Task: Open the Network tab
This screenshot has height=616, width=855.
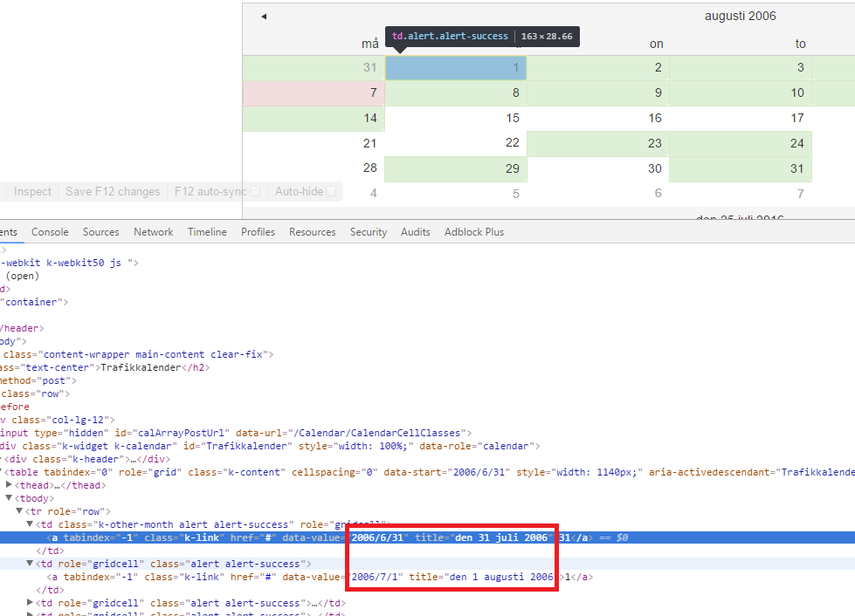Action: pyautogui.click(x=153, y=232)
